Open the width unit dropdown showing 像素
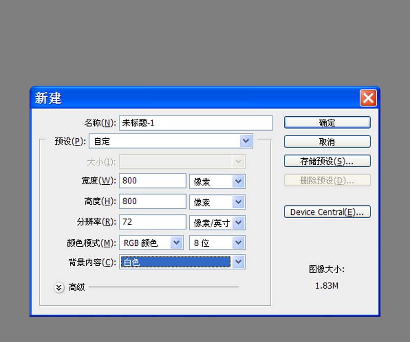The image size is (410, 342). tap(238, 181)
